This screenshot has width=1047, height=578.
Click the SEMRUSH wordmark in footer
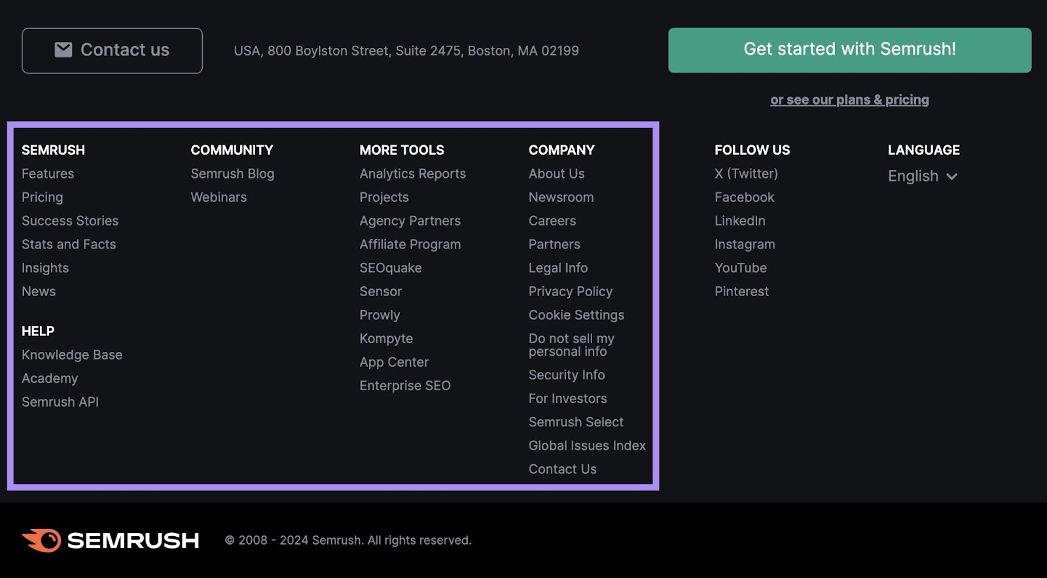click(x=133, y=541)
